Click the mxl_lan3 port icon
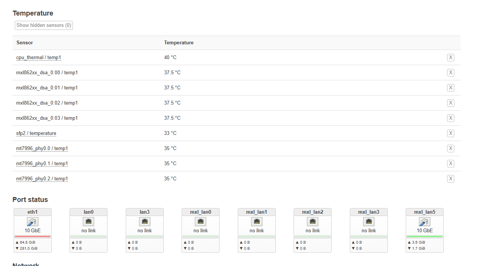This screenshot has width=490, height=266. click(x=369, y=222)
